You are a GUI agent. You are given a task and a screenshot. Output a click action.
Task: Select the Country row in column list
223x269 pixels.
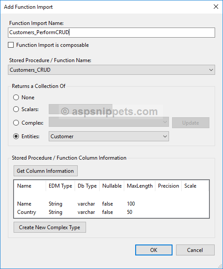111,212
